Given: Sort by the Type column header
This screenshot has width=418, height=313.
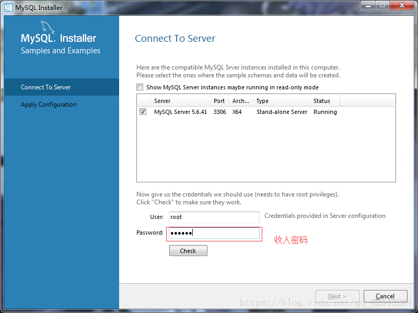Looking at the screenshot, I should click(x=282, y=101).
